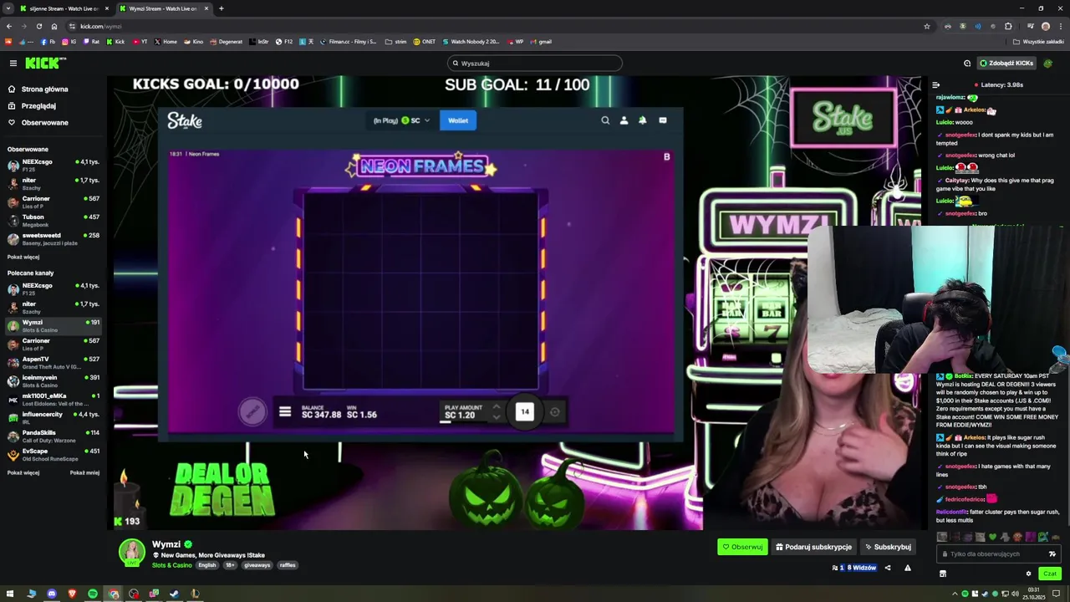Click the Obserwuj follow button
The image size is (1070, 602).
point(742,547)
